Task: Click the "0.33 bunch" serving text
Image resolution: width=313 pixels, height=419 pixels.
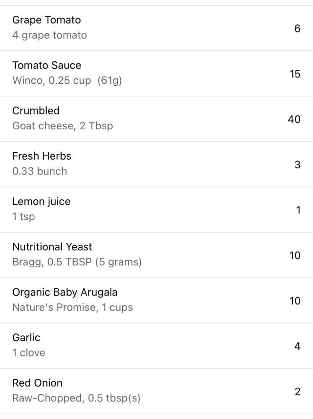Action: pos(40,171)
